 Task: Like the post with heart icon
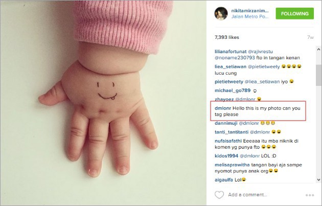219,195
